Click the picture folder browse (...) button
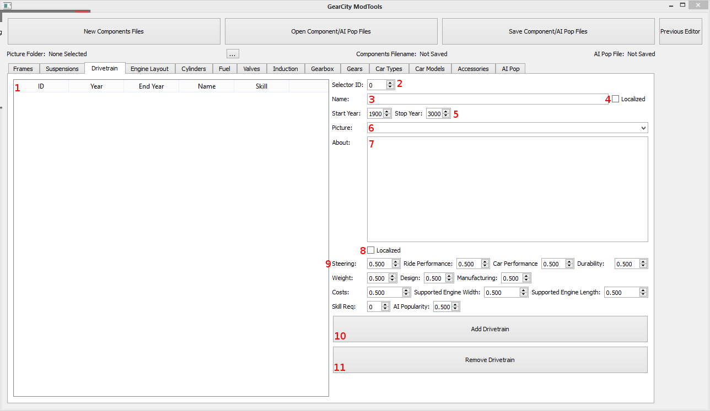This screenshot has width=710, height=411. (x=233, y=54)
